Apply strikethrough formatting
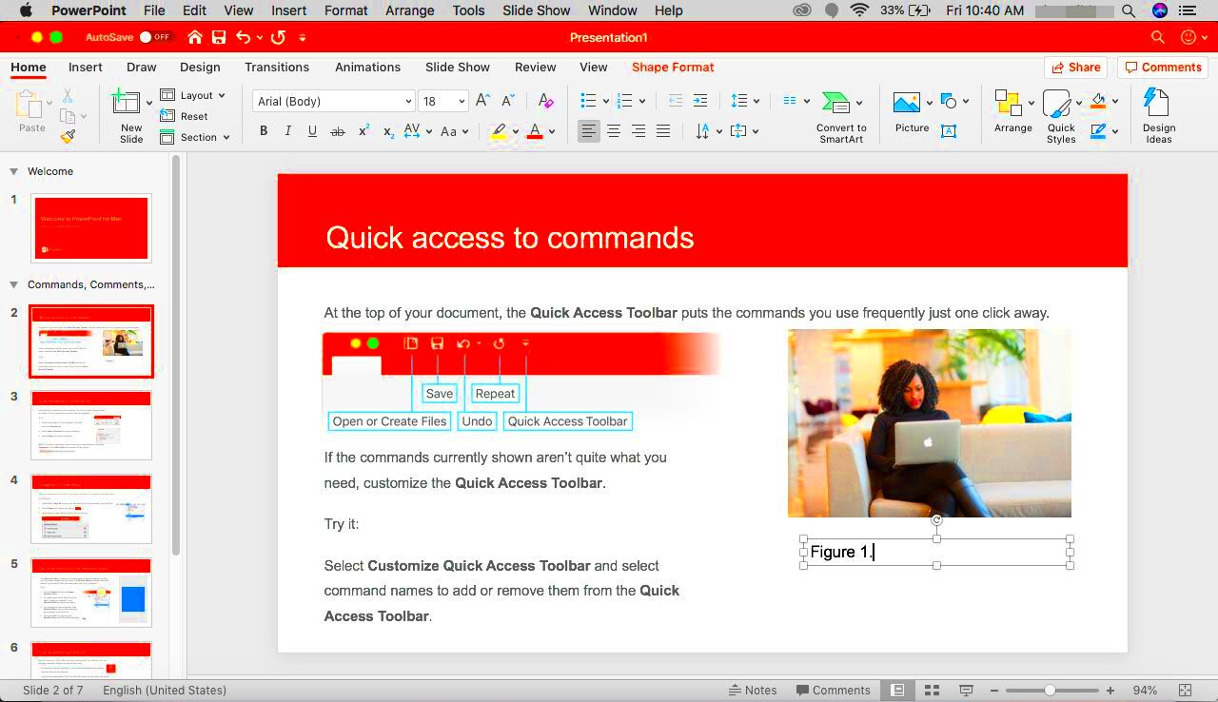The width and height of the screenshot is (1218, 702). pos(337,132)
